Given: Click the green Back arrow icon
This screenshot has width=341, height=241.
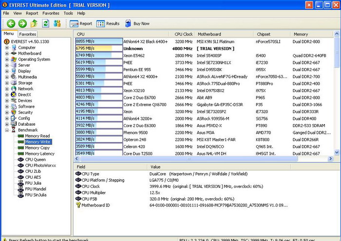Looking at the screenshot, I should pyautogui.click(x=11, y=23).
